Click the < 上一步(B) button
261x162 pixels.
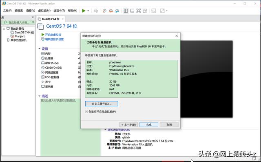coord(128,125)
